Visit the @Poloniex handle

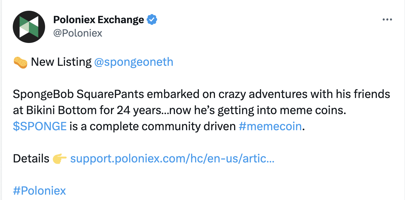(78, 33)
